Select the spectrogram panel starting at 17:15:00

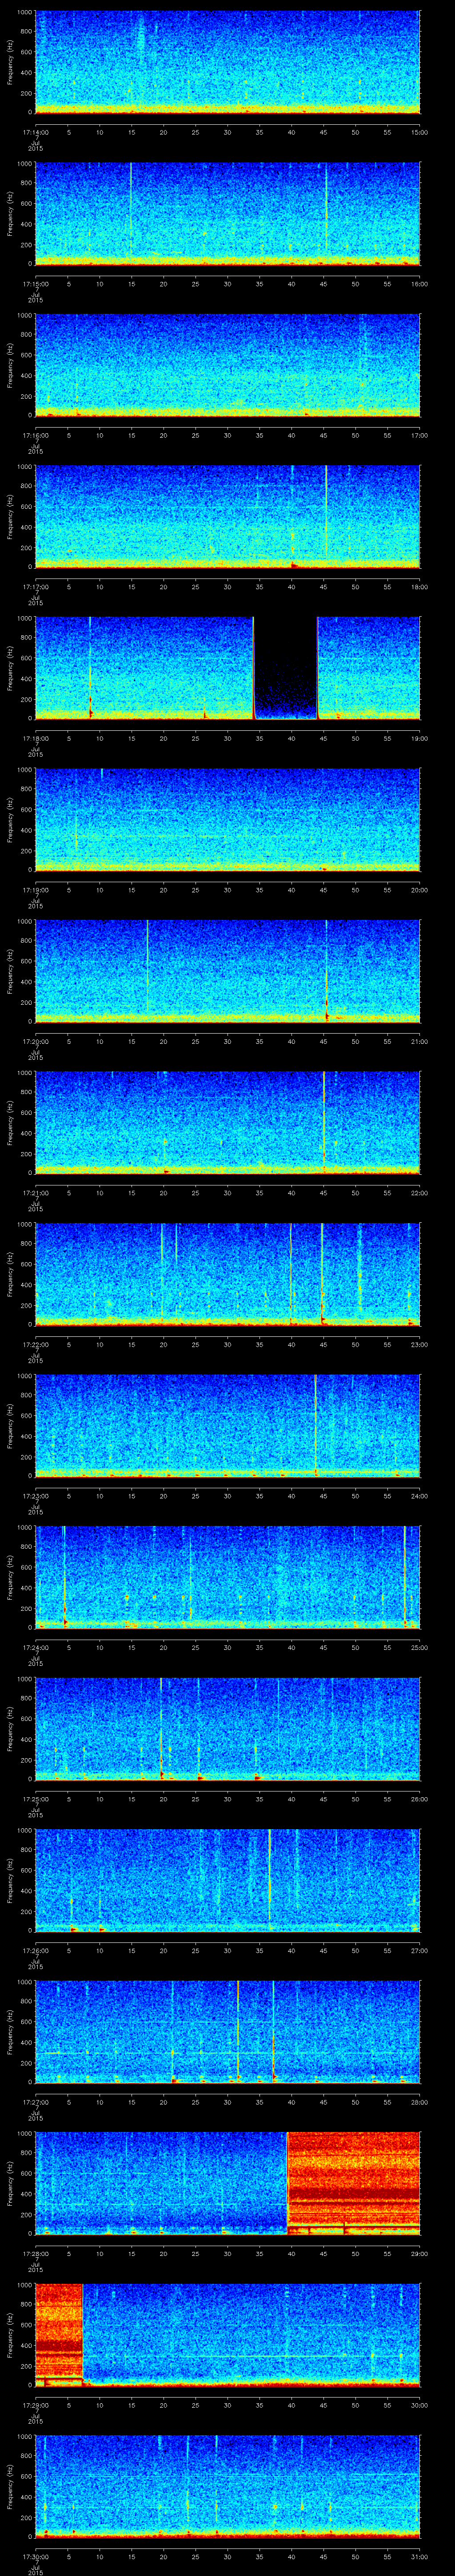click(228, 213)
